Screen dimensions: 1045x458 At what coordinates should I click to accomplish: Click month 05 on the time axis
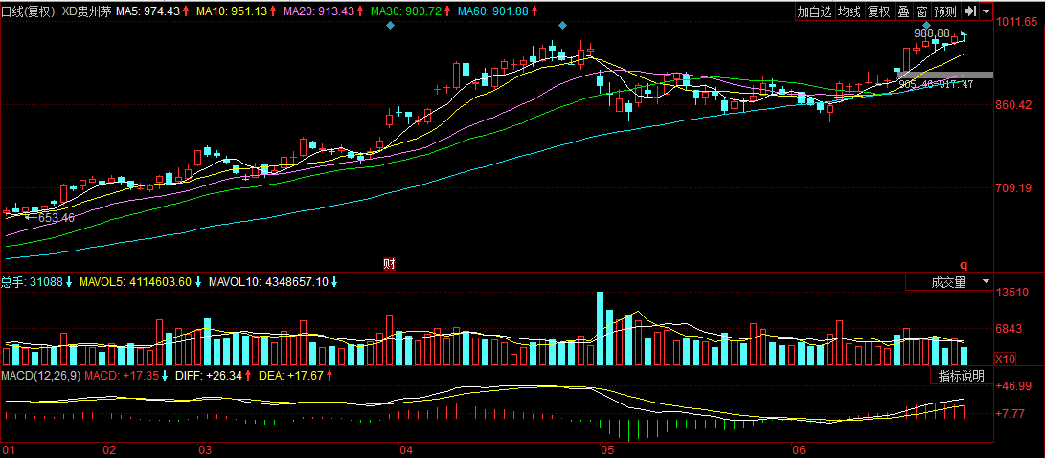tap(606, 448)
